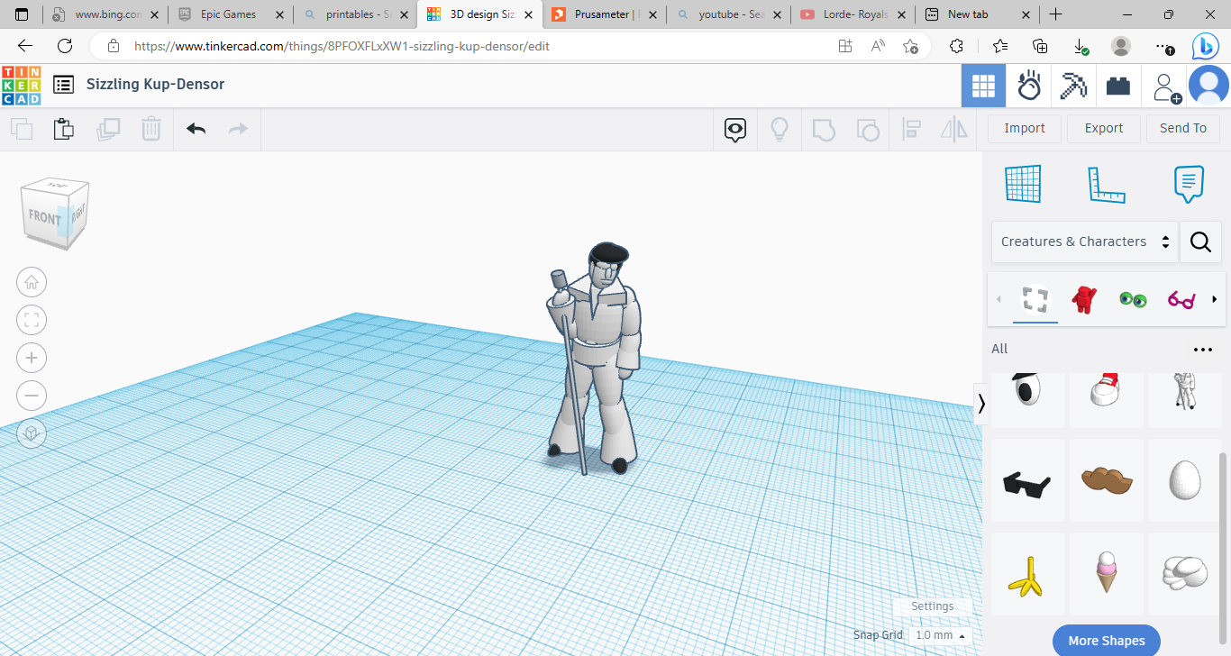1231x656 pixels.
Task: Switch to the Bricks editor
Action: 1118,86
